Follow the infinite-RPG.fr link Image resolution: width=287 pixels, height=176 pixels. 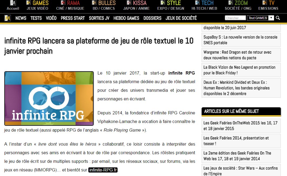point(103,170)
